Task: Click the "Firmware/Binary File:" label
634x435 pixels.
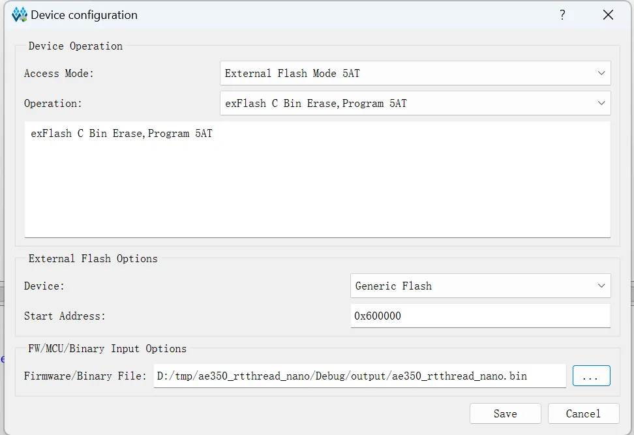Action: 85,376
